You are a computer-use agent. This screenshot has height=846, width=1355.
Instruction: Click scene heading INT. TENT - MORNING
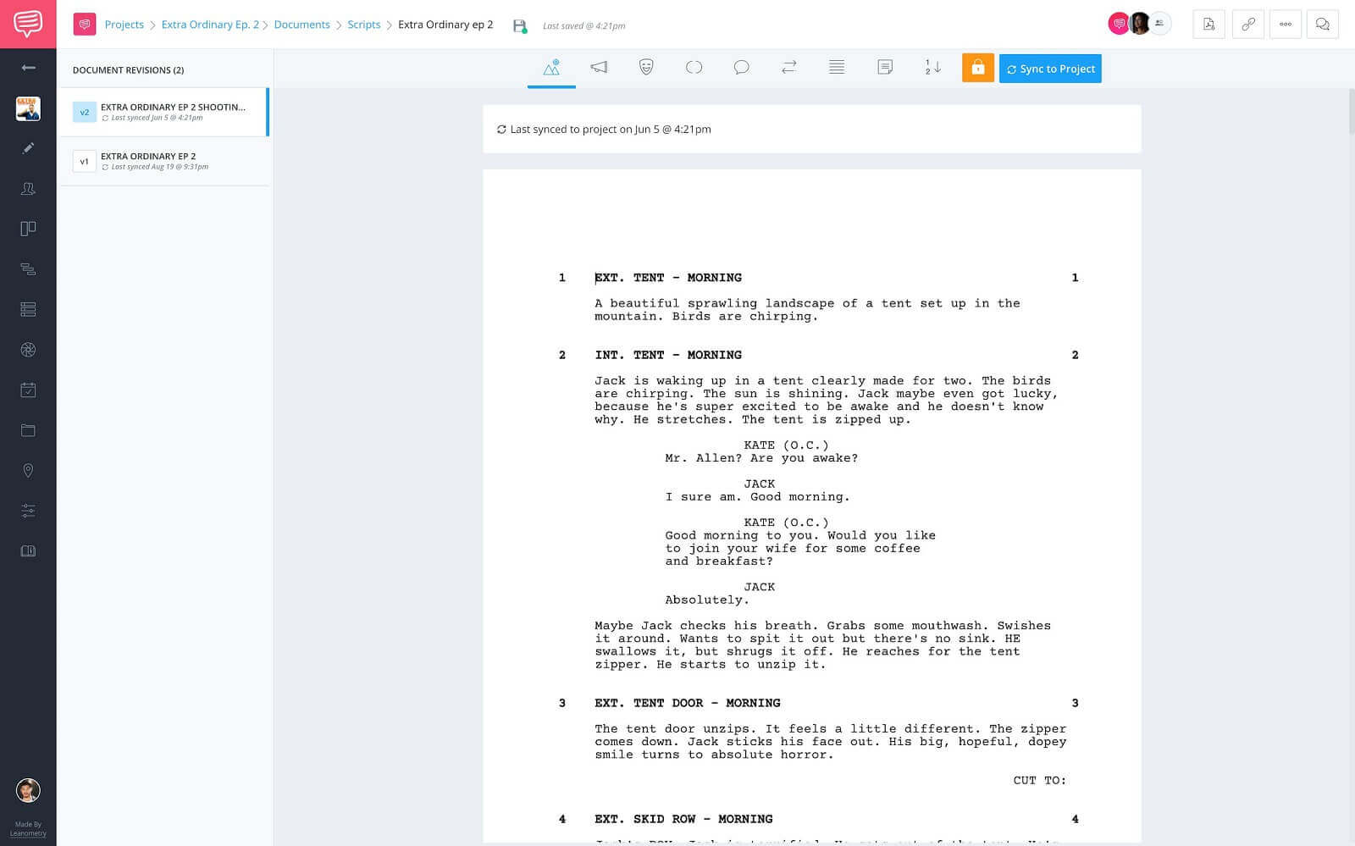coord(667,355)
